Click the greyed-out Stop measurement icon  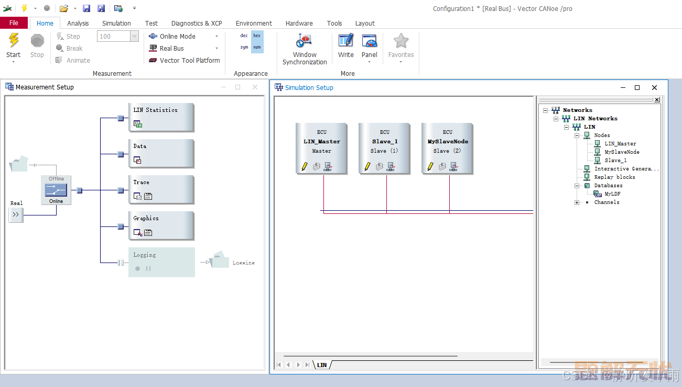click(x=37, y=40)
